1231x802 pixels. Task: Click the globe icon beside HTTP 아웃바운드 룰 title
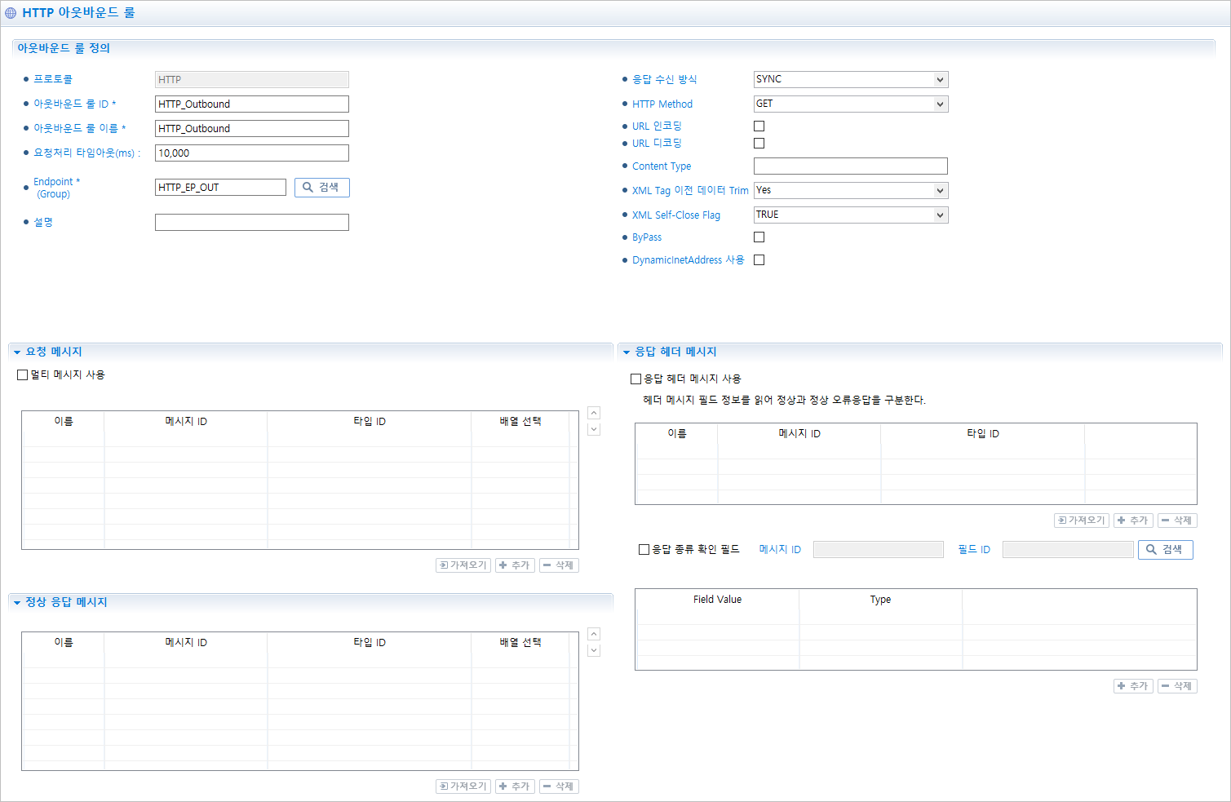click(x=11, y=13)
